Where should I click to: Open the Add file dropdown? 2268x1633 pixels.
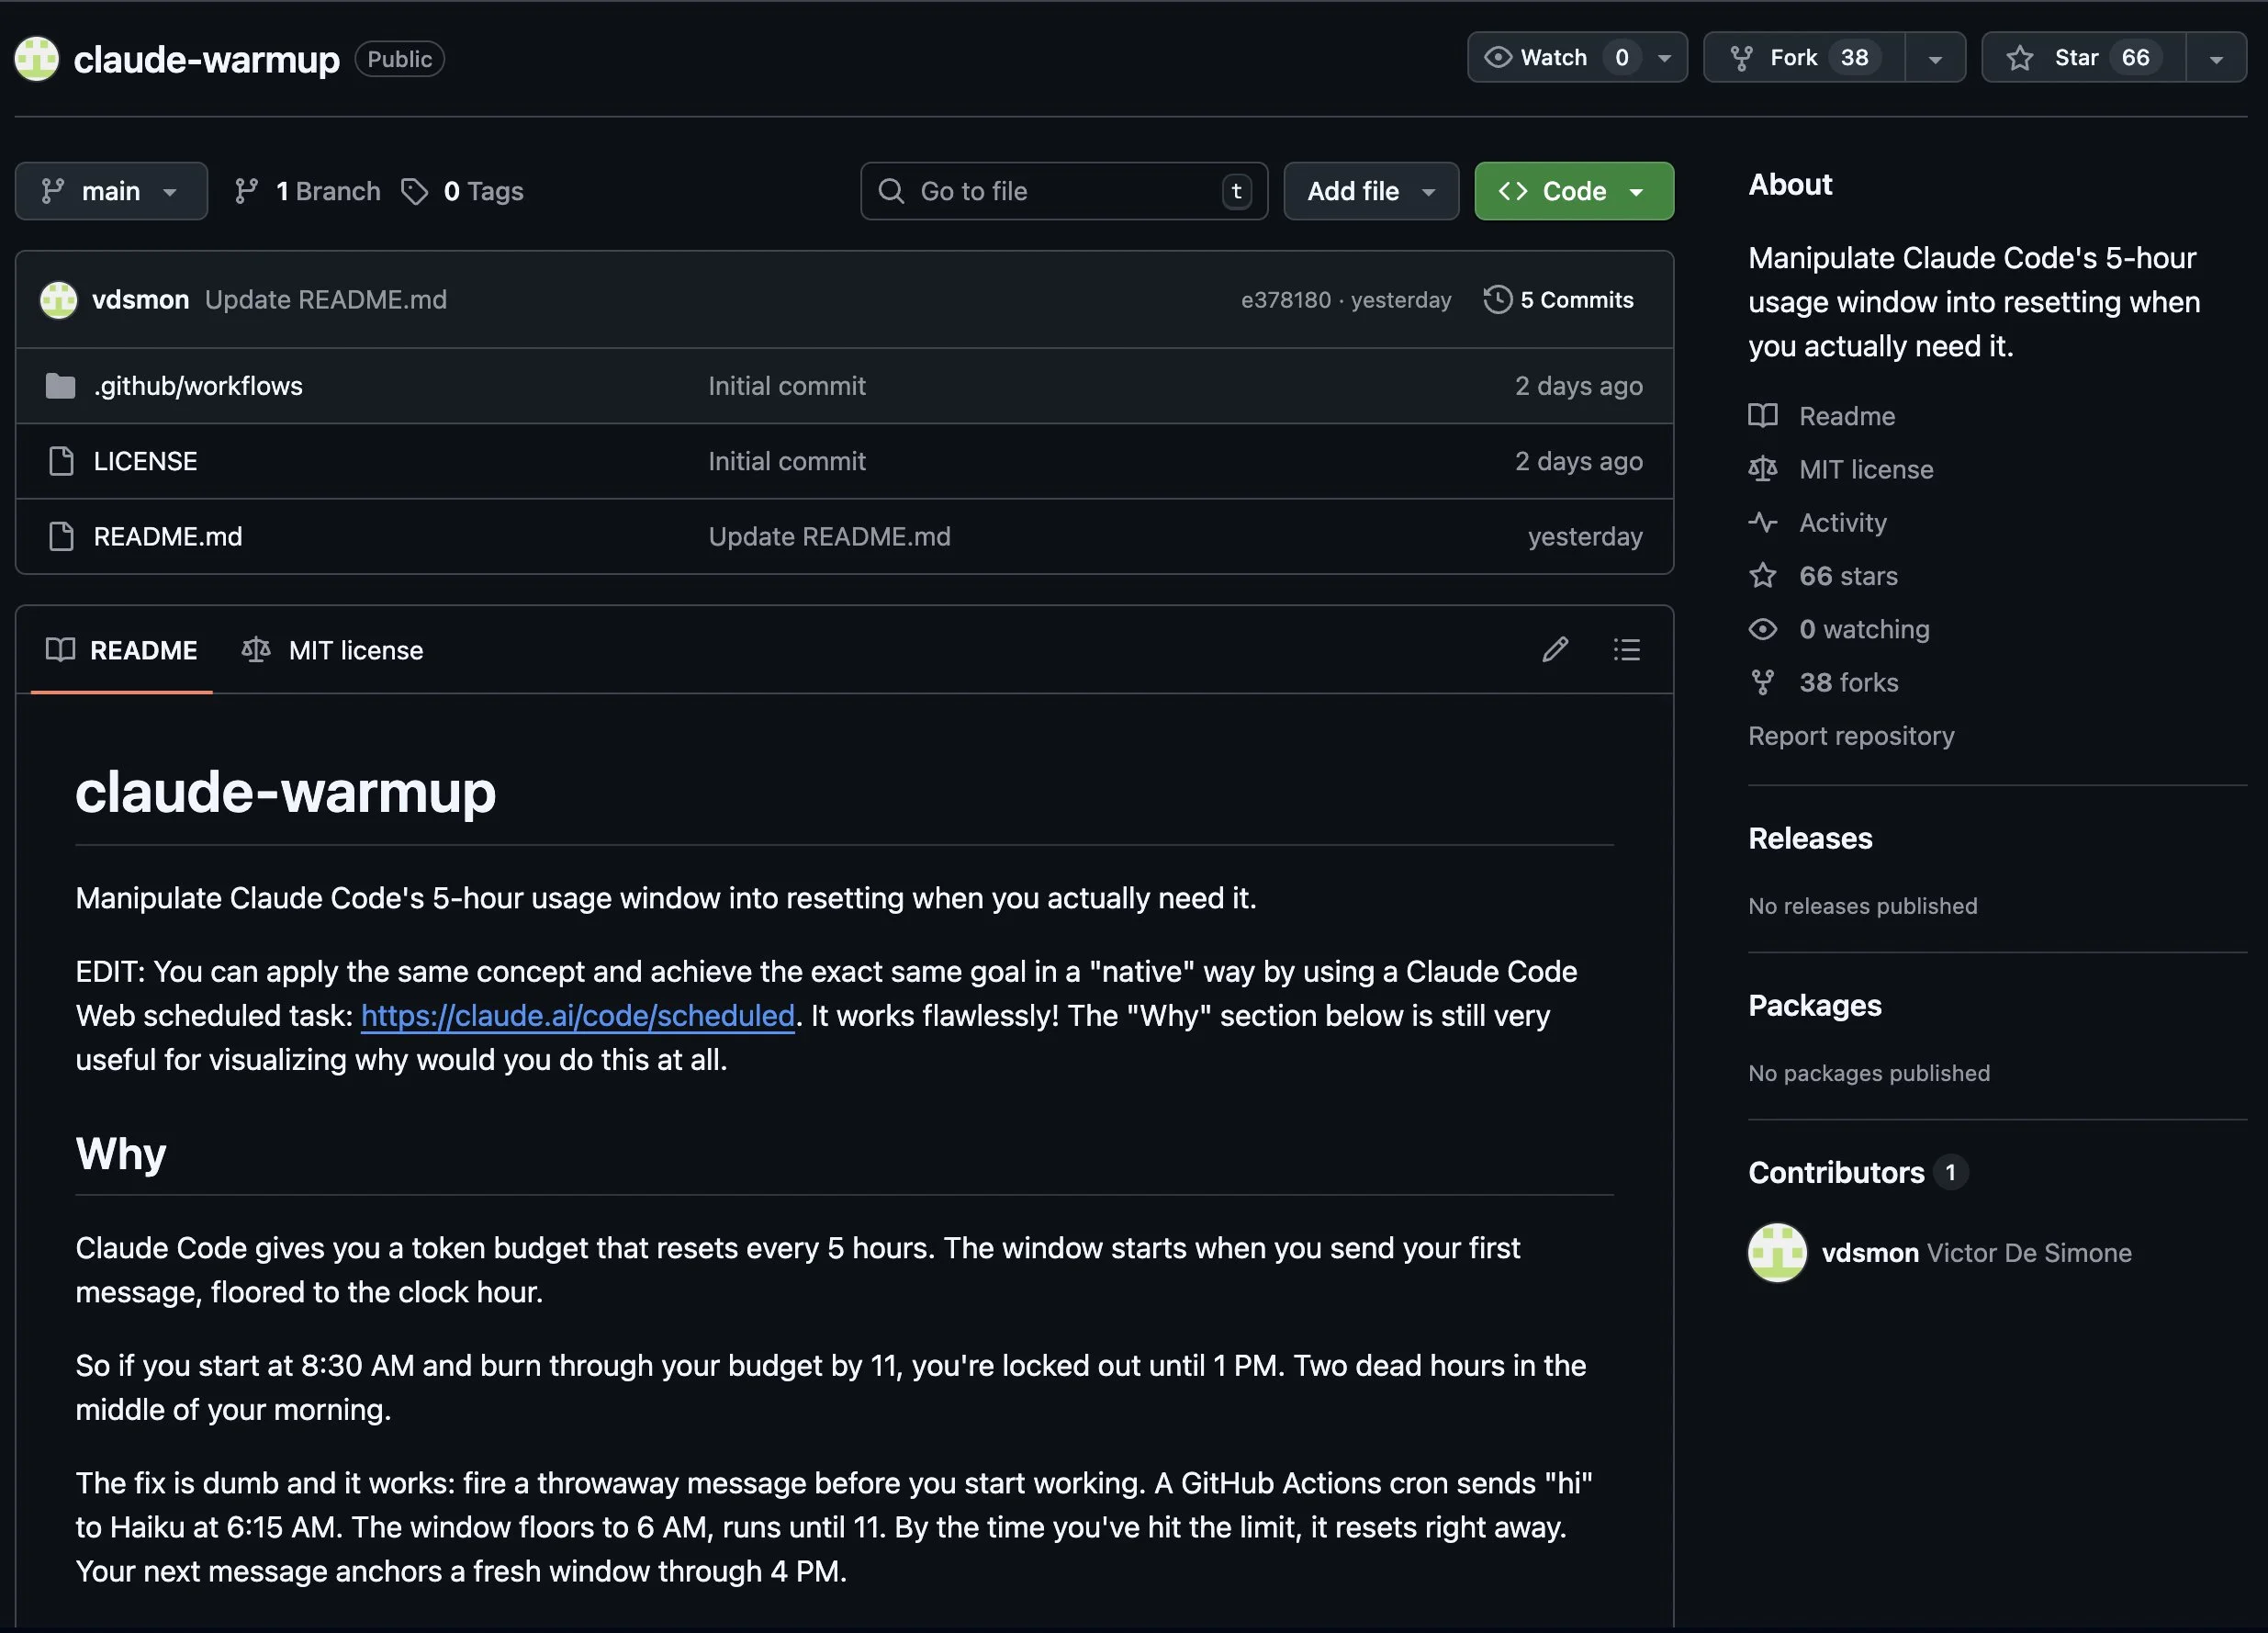(x=1371, y=191)
